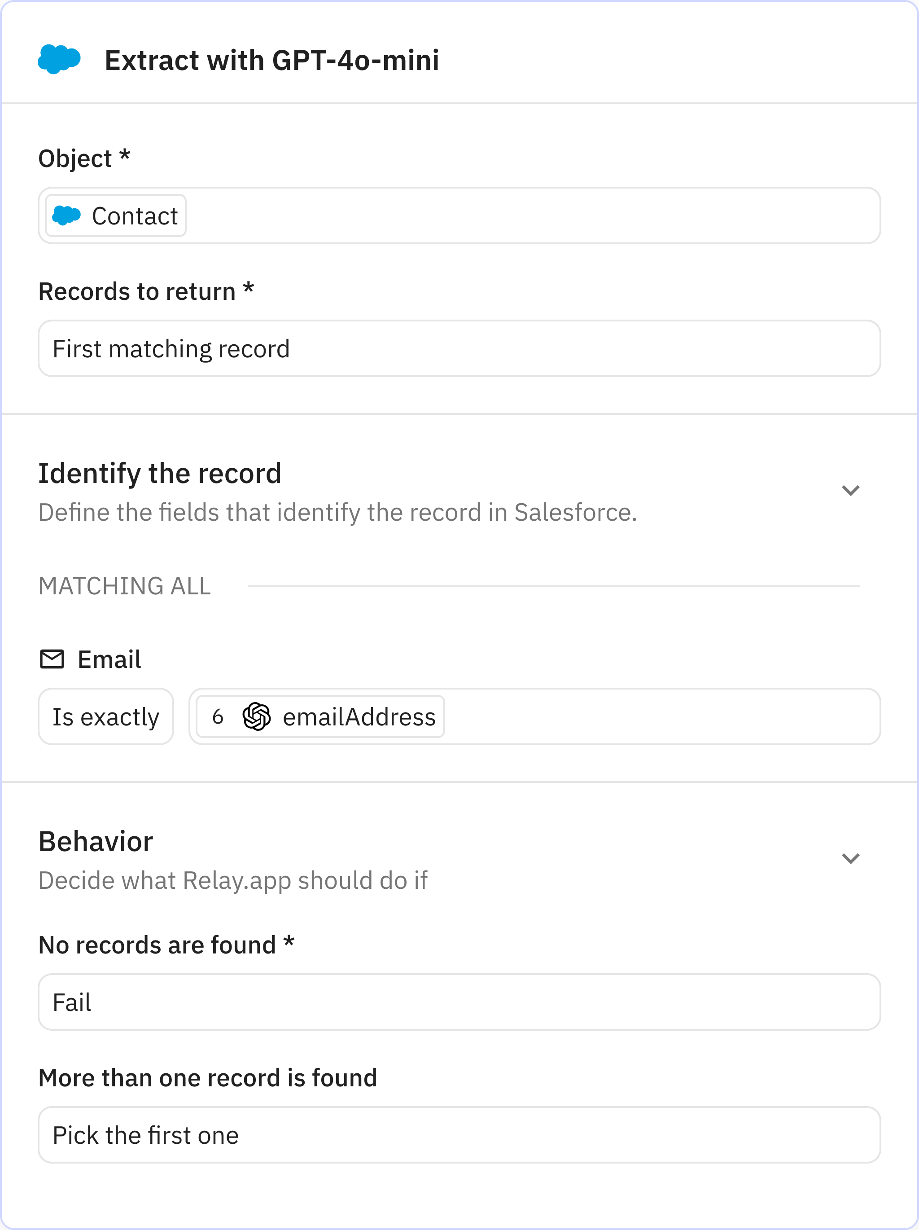This screenshot has height=1230, width=919.
Task: Click the OpenAI icon in the emailAddress token
Action: [x=257, y=716]
